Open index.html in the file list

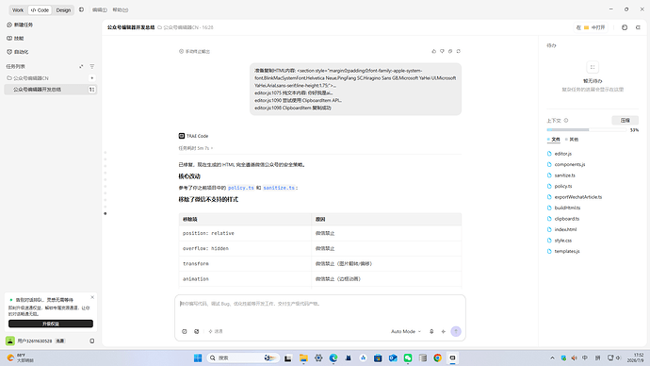coord(565,229)
